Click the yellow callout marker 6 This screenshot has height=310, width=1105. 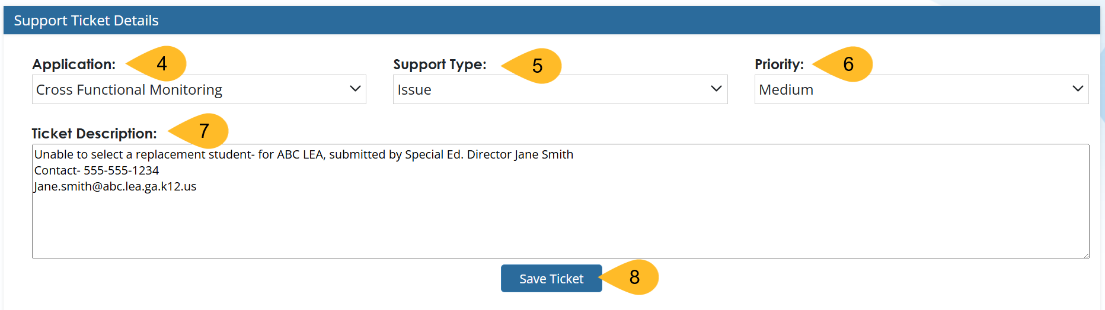coord(847,64)
